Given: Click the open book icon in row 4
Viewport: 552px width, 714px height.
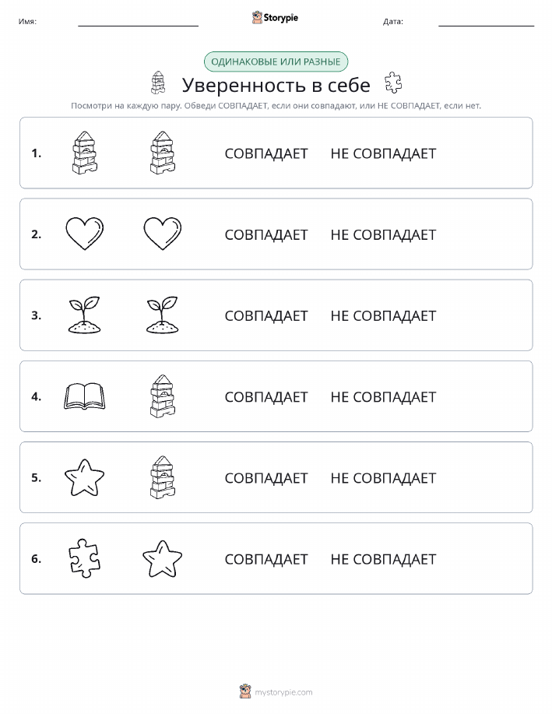Looking at the screenshot, I should 84,396.
